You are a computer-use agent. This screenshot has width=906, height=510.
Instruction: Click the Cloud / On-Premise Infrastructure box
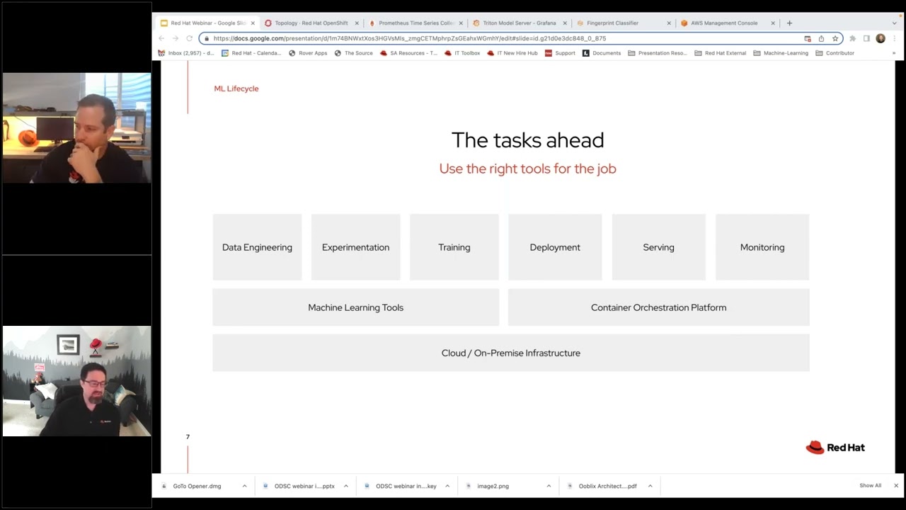(x=511, y=353)
